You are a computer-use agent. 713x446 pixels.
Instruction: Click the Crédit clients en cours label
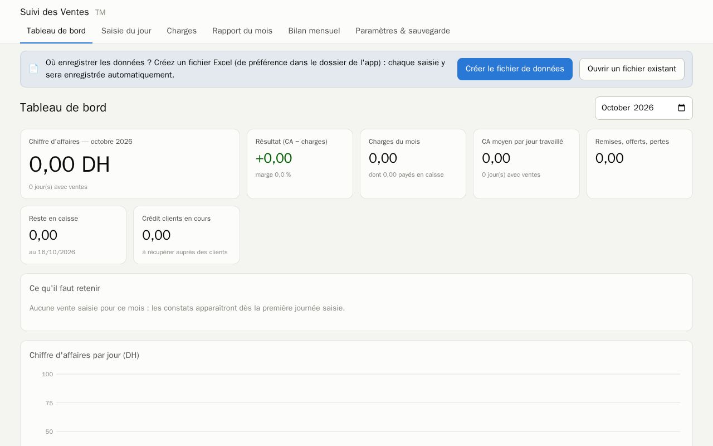[176, 219]
